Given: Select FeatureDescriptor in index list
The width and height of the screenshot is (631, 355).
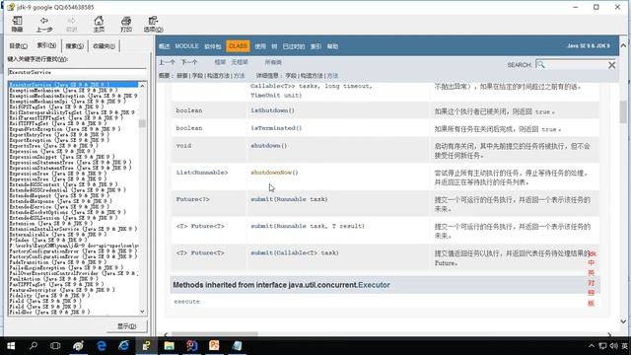Looking at the screenshot, I should pyautogui.click(x=61, y=290).
